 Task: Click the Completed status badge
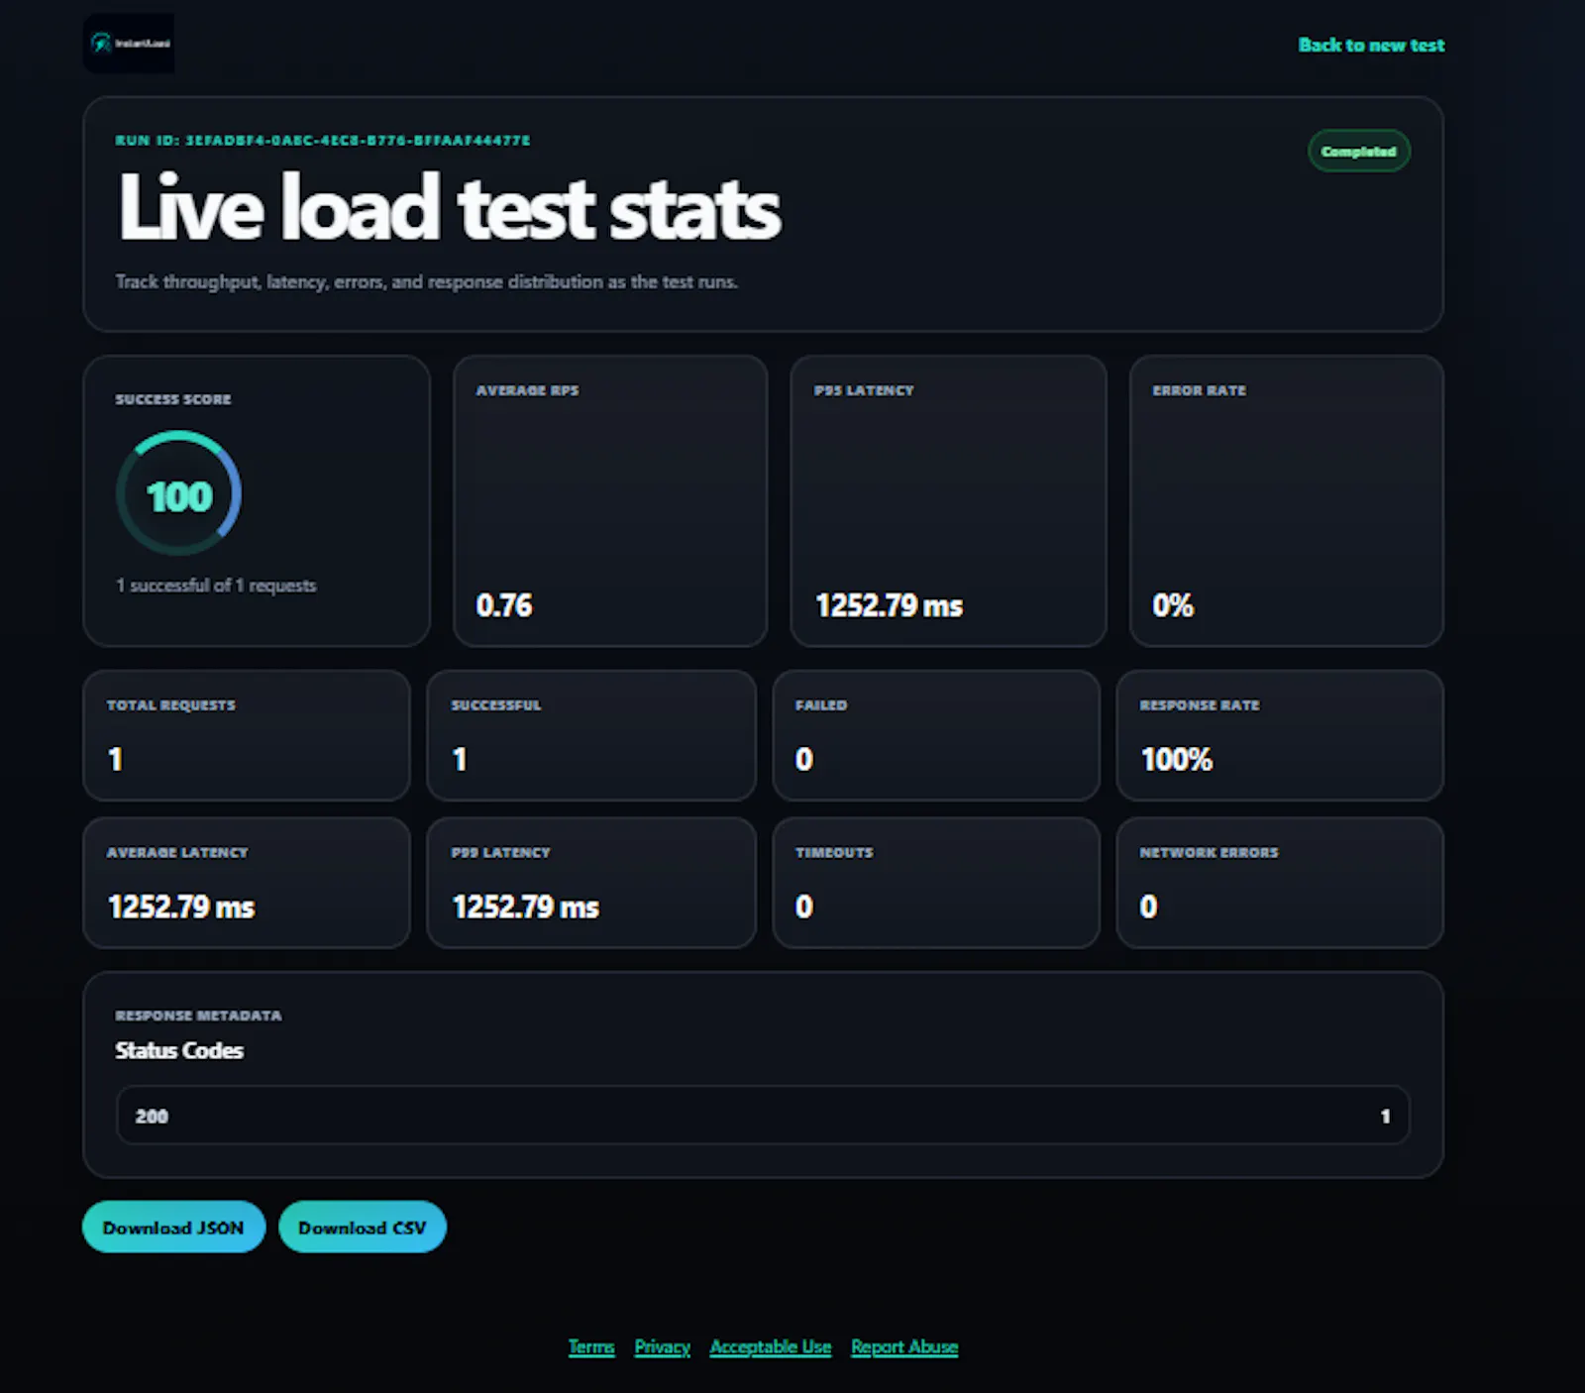point(1358,151)
